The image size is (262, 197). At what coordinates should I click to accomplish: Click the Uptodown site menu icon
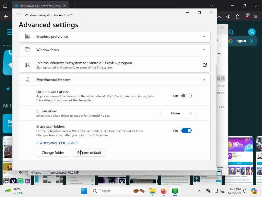click(10, 32)
